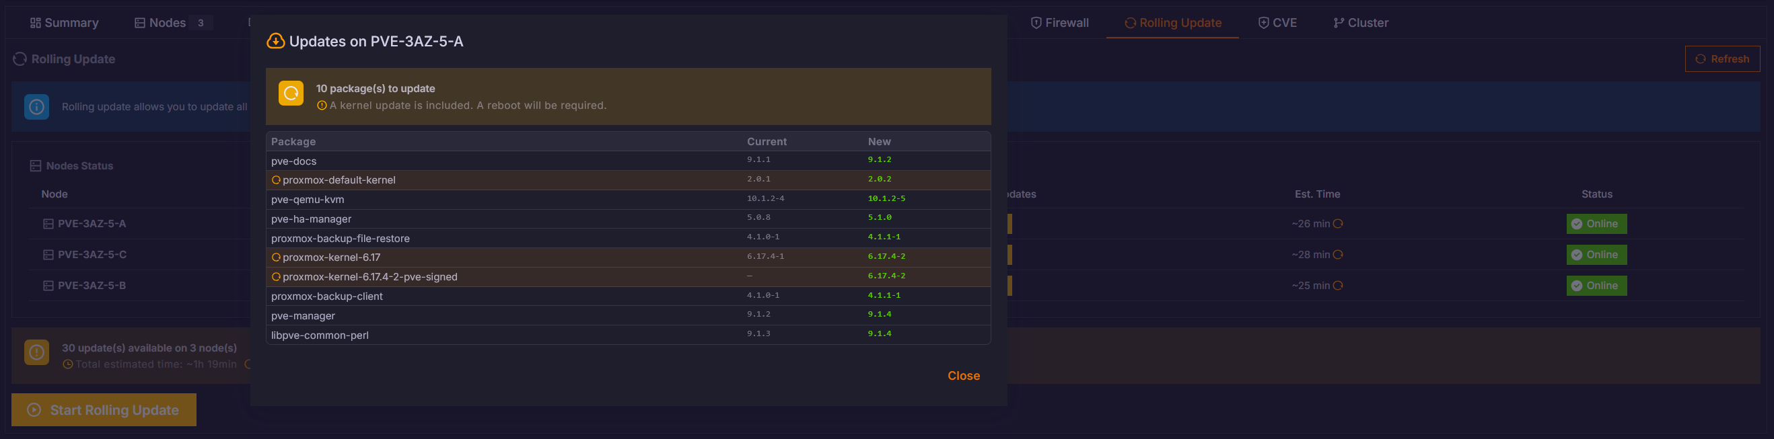Click reboot icon beside proxmox-default-kernel
1774x439 pixels.
[276, 180]
